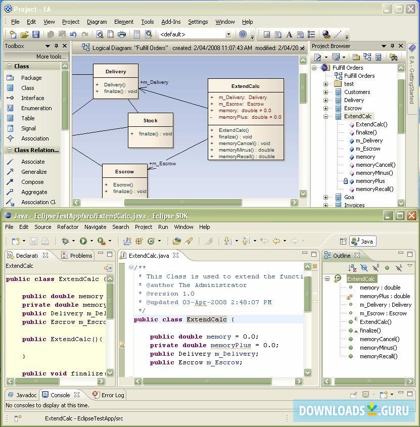
Task: Click the alphabetical sort icon in Outline
Action: point(352,268)
